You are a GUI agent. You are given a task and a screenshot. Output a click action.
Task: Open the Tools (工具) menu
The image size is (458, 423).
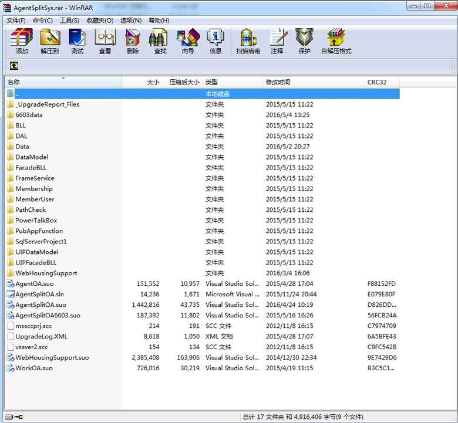point(69,21)
